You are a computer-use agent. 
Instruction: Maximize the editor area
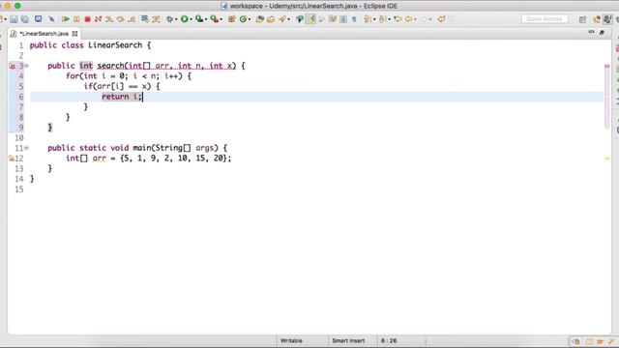[602, 32]
